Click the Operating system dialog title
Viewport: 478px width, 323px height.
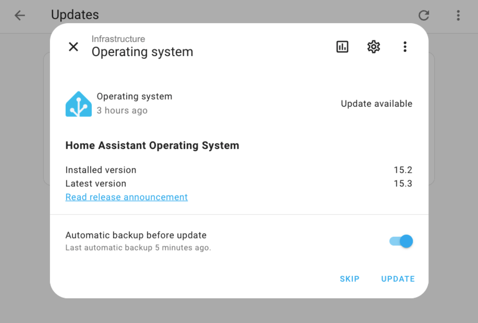click(142, 52)
